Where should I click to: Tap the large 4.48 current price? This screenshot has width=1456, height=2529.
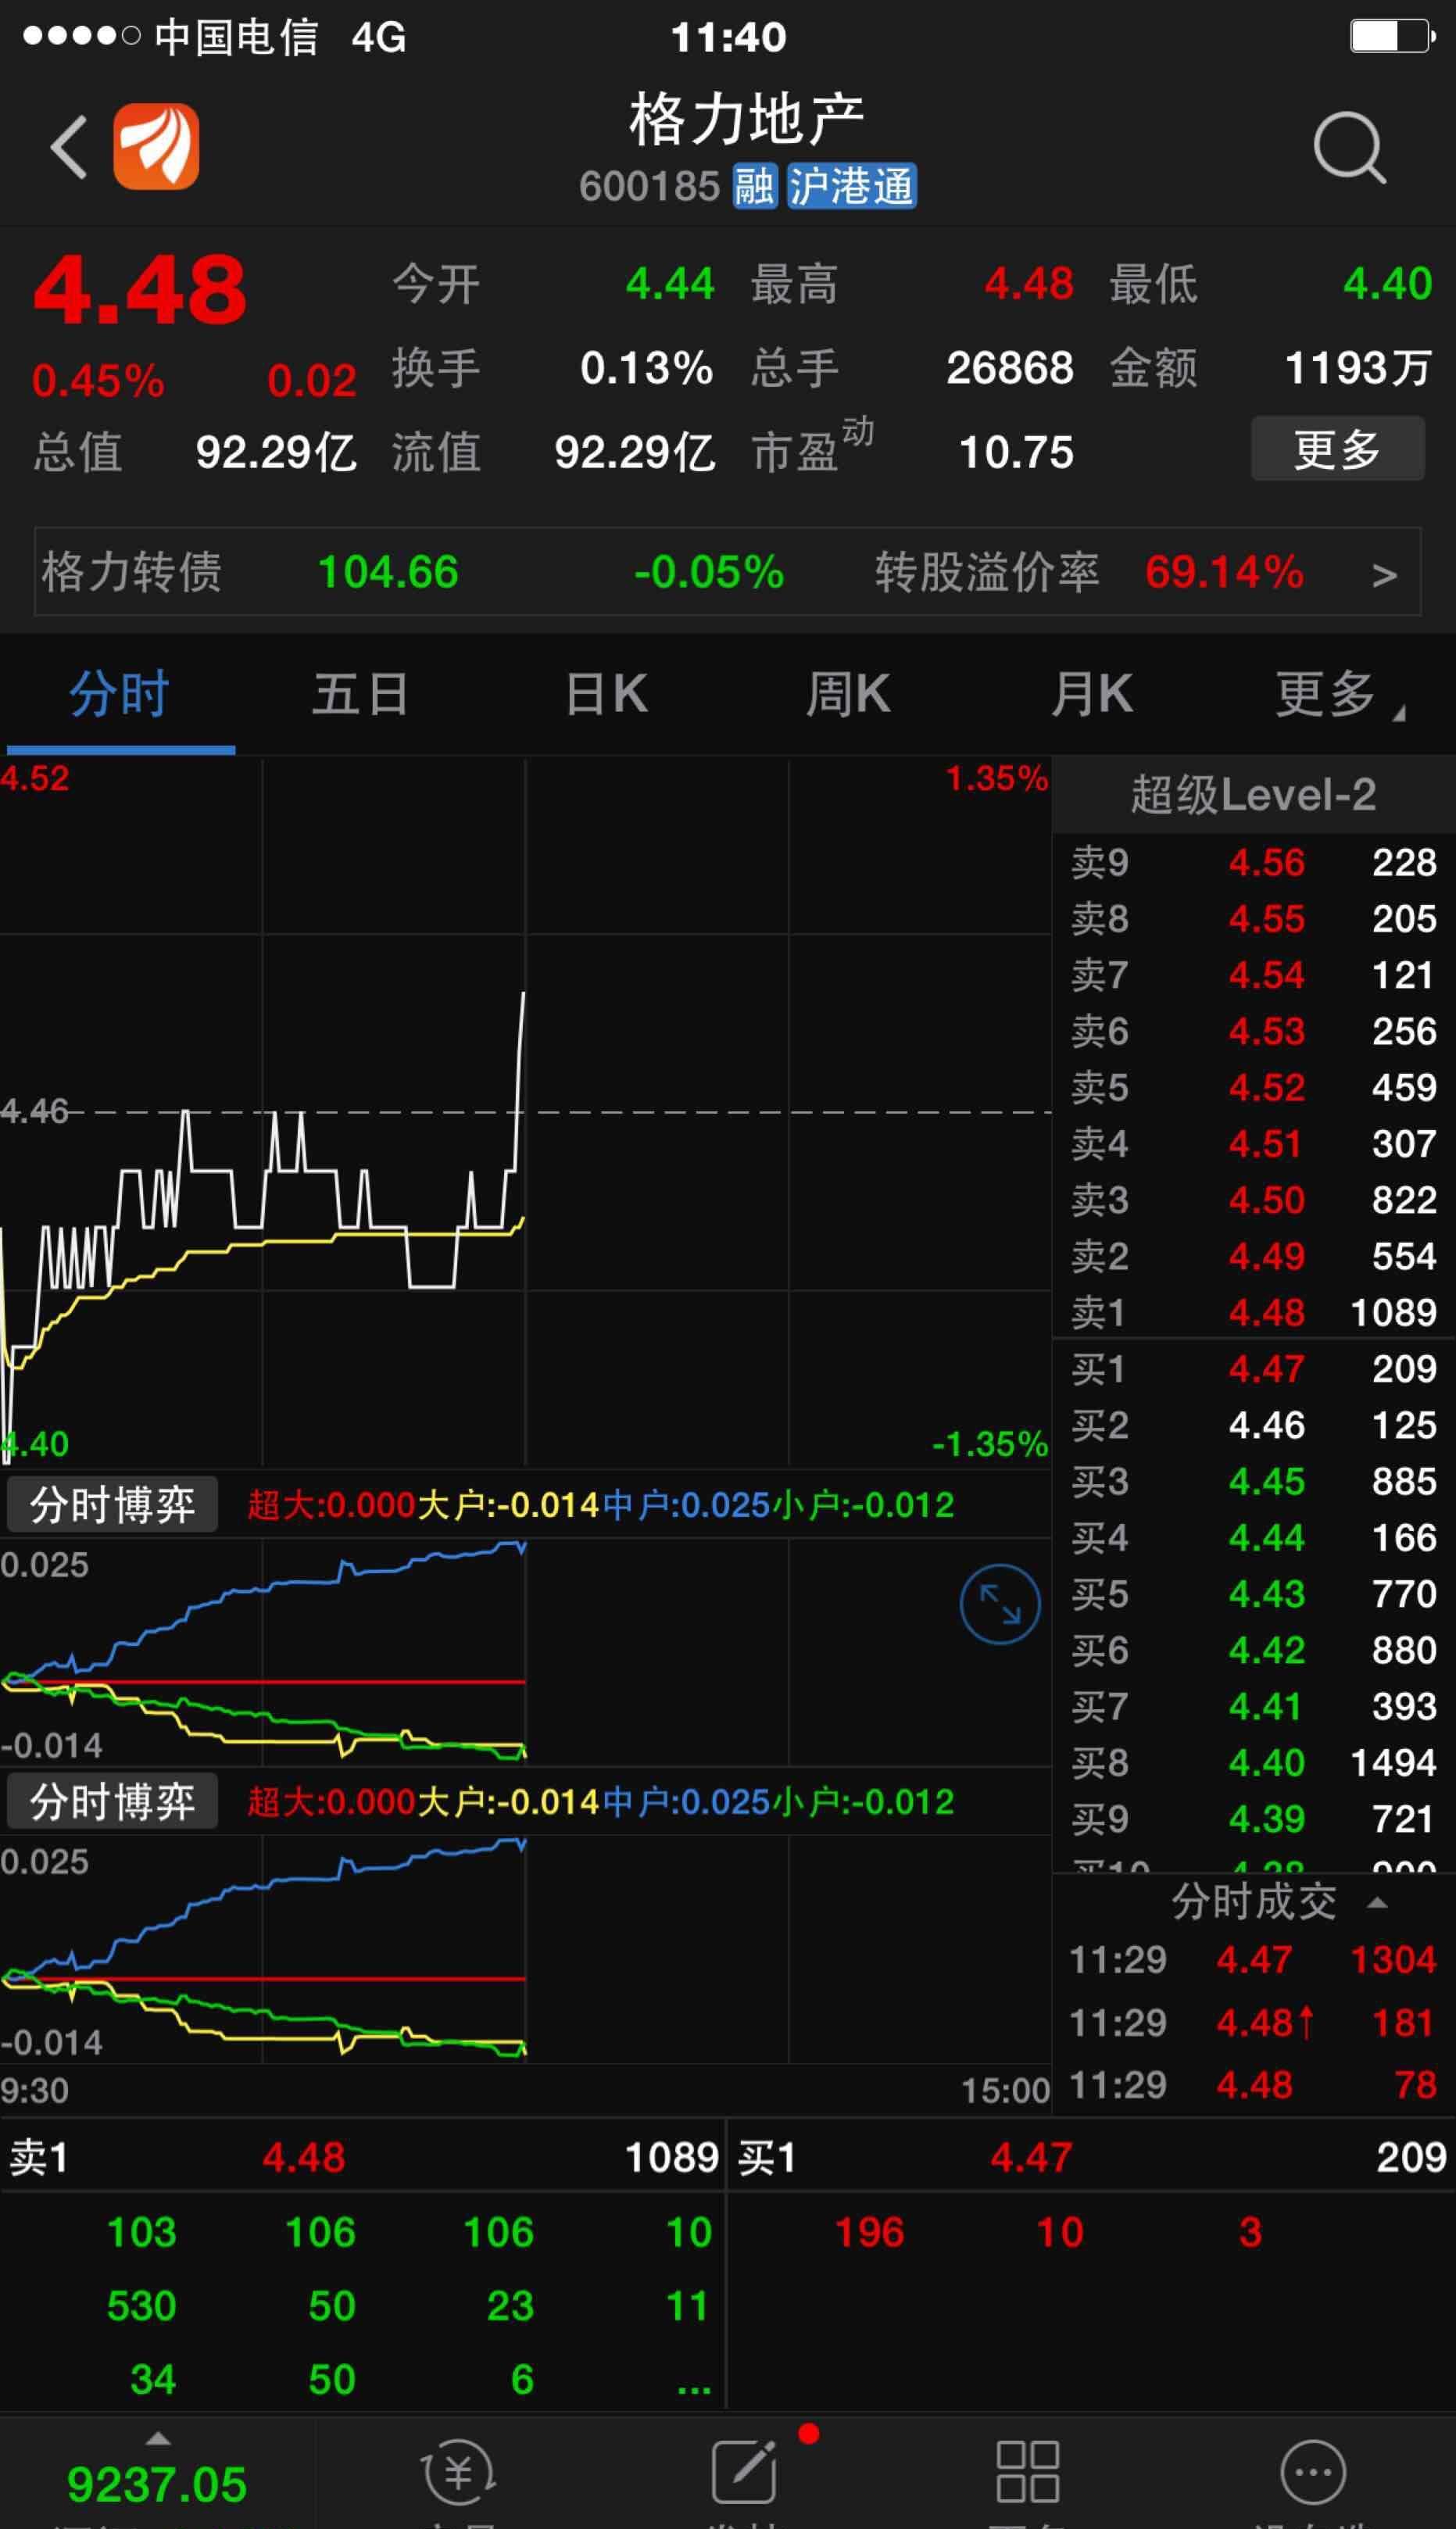click(140, 290)
